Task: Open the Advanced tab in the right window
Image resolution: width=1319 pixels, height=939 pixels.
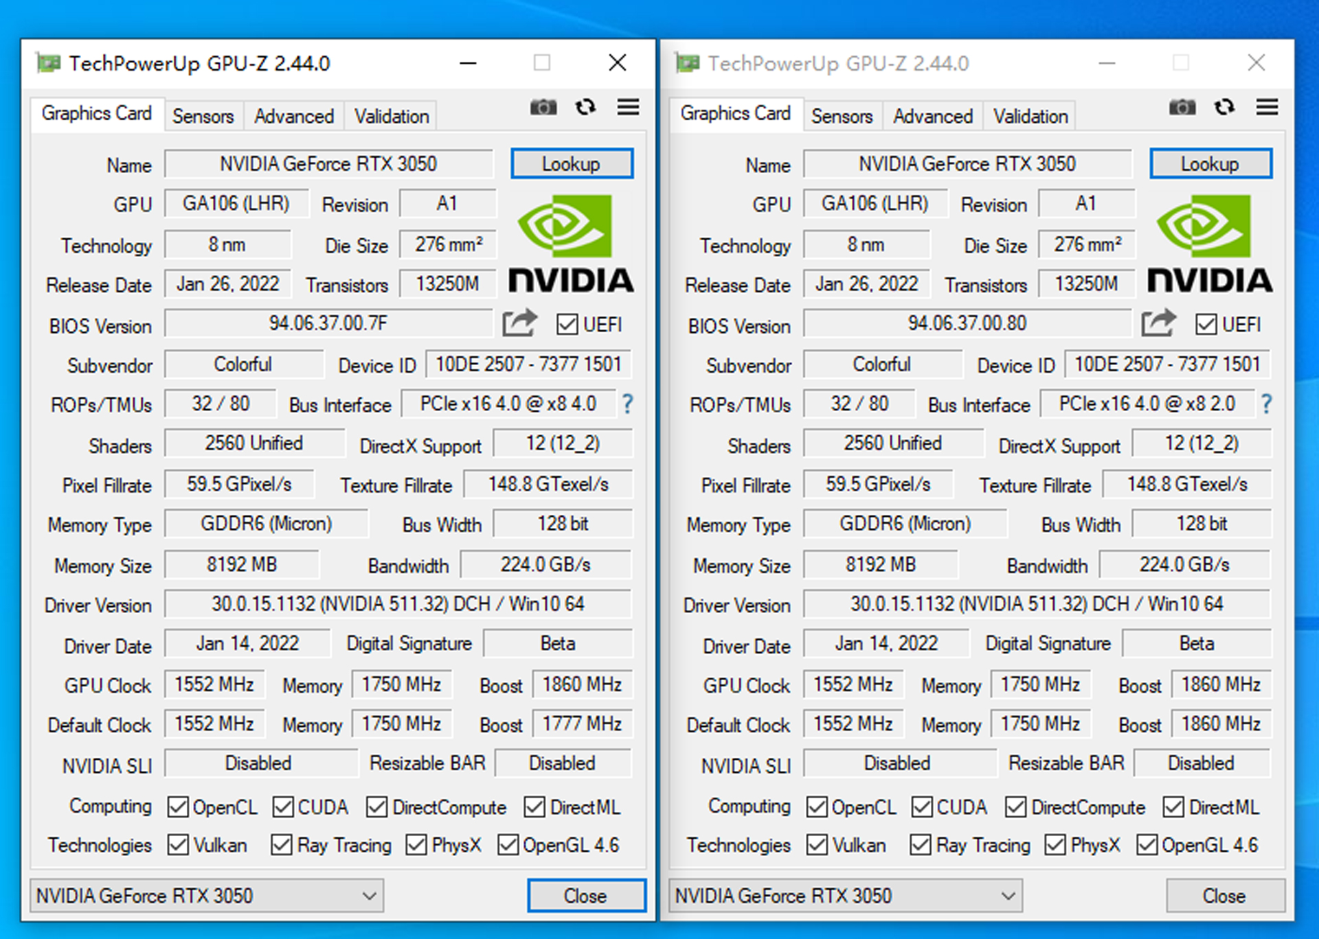Action: [x=932, y=115]
